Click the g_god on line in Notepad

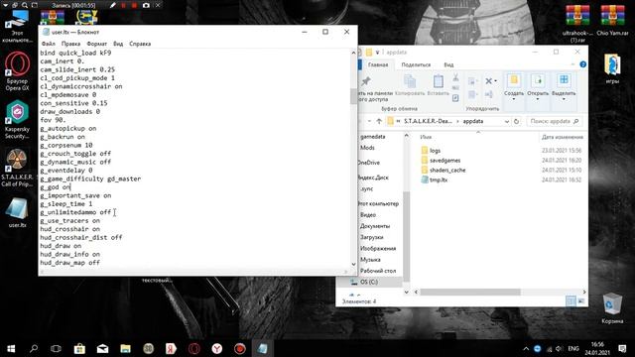(56, 187)
